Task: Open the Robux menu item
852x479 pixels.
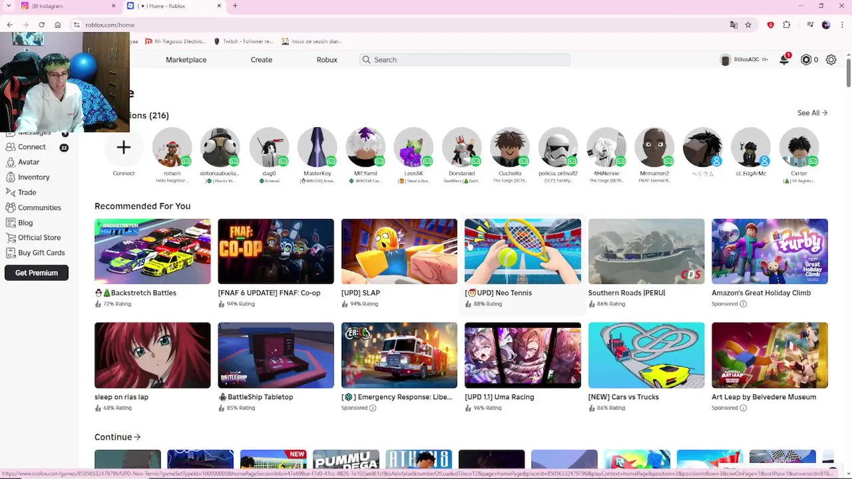Action: pyautogui.click(x=327, y=60)
